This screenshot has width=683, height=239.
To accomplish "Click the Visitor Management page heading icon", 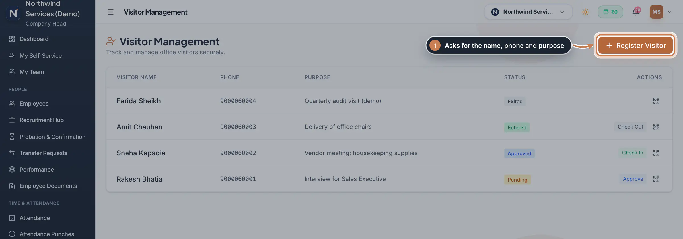I will tap(111, 41).
